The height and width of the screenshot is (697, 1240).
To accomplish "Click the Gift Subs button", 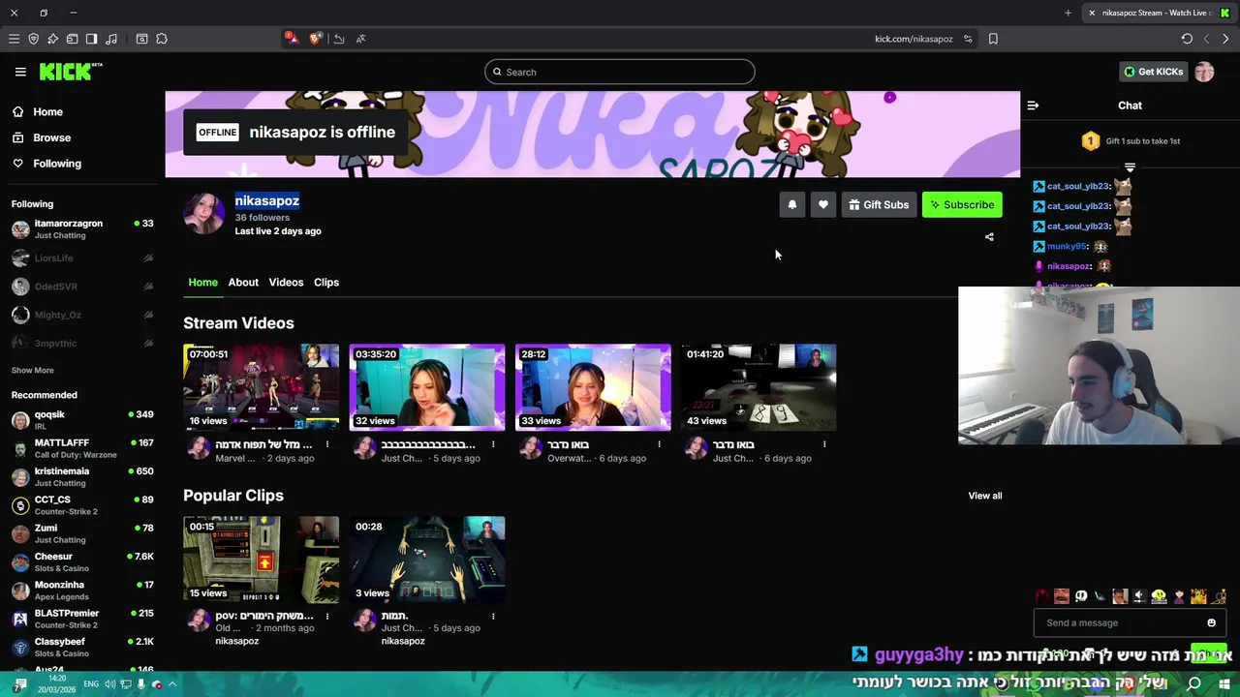I will [879, 205].
